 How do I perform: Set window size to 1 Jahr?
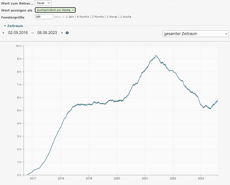pyautogui.click(x=70, y=17)
